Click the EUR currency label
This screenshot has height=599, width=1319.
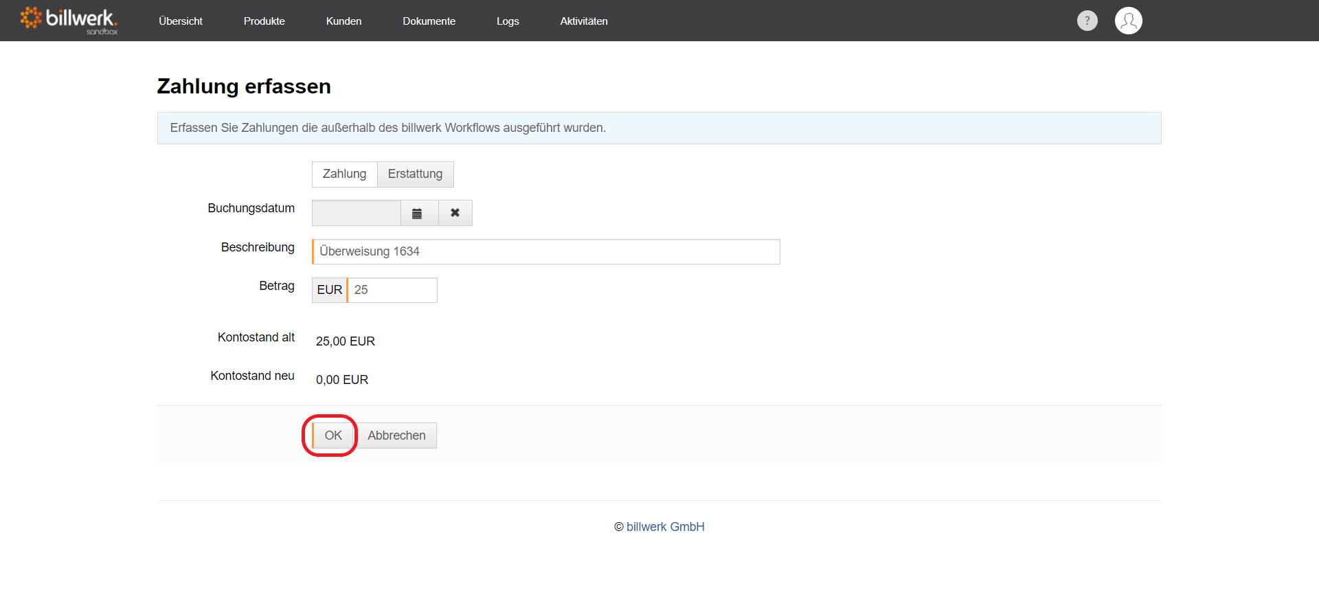(x=330, y=290)
